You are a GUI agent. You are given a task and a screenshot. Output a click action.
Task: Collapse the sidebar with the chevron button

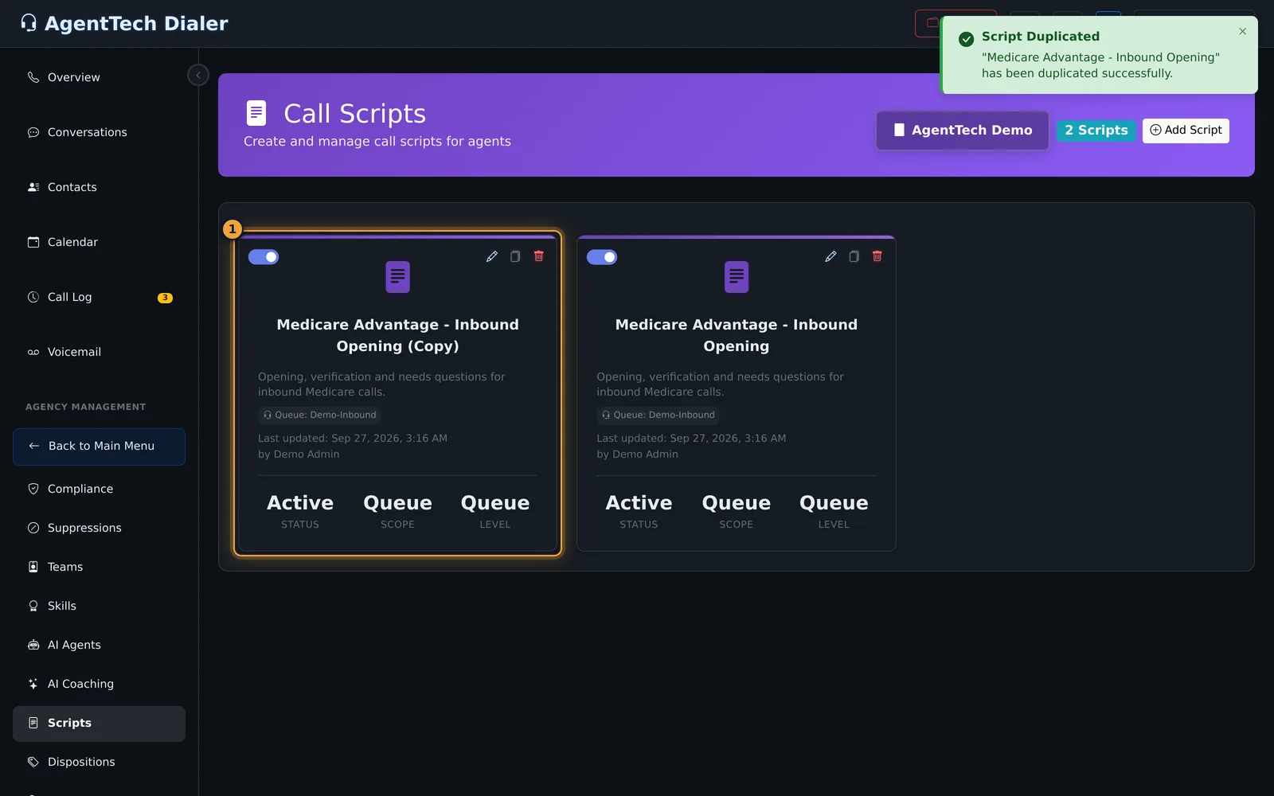click(198, 75)
